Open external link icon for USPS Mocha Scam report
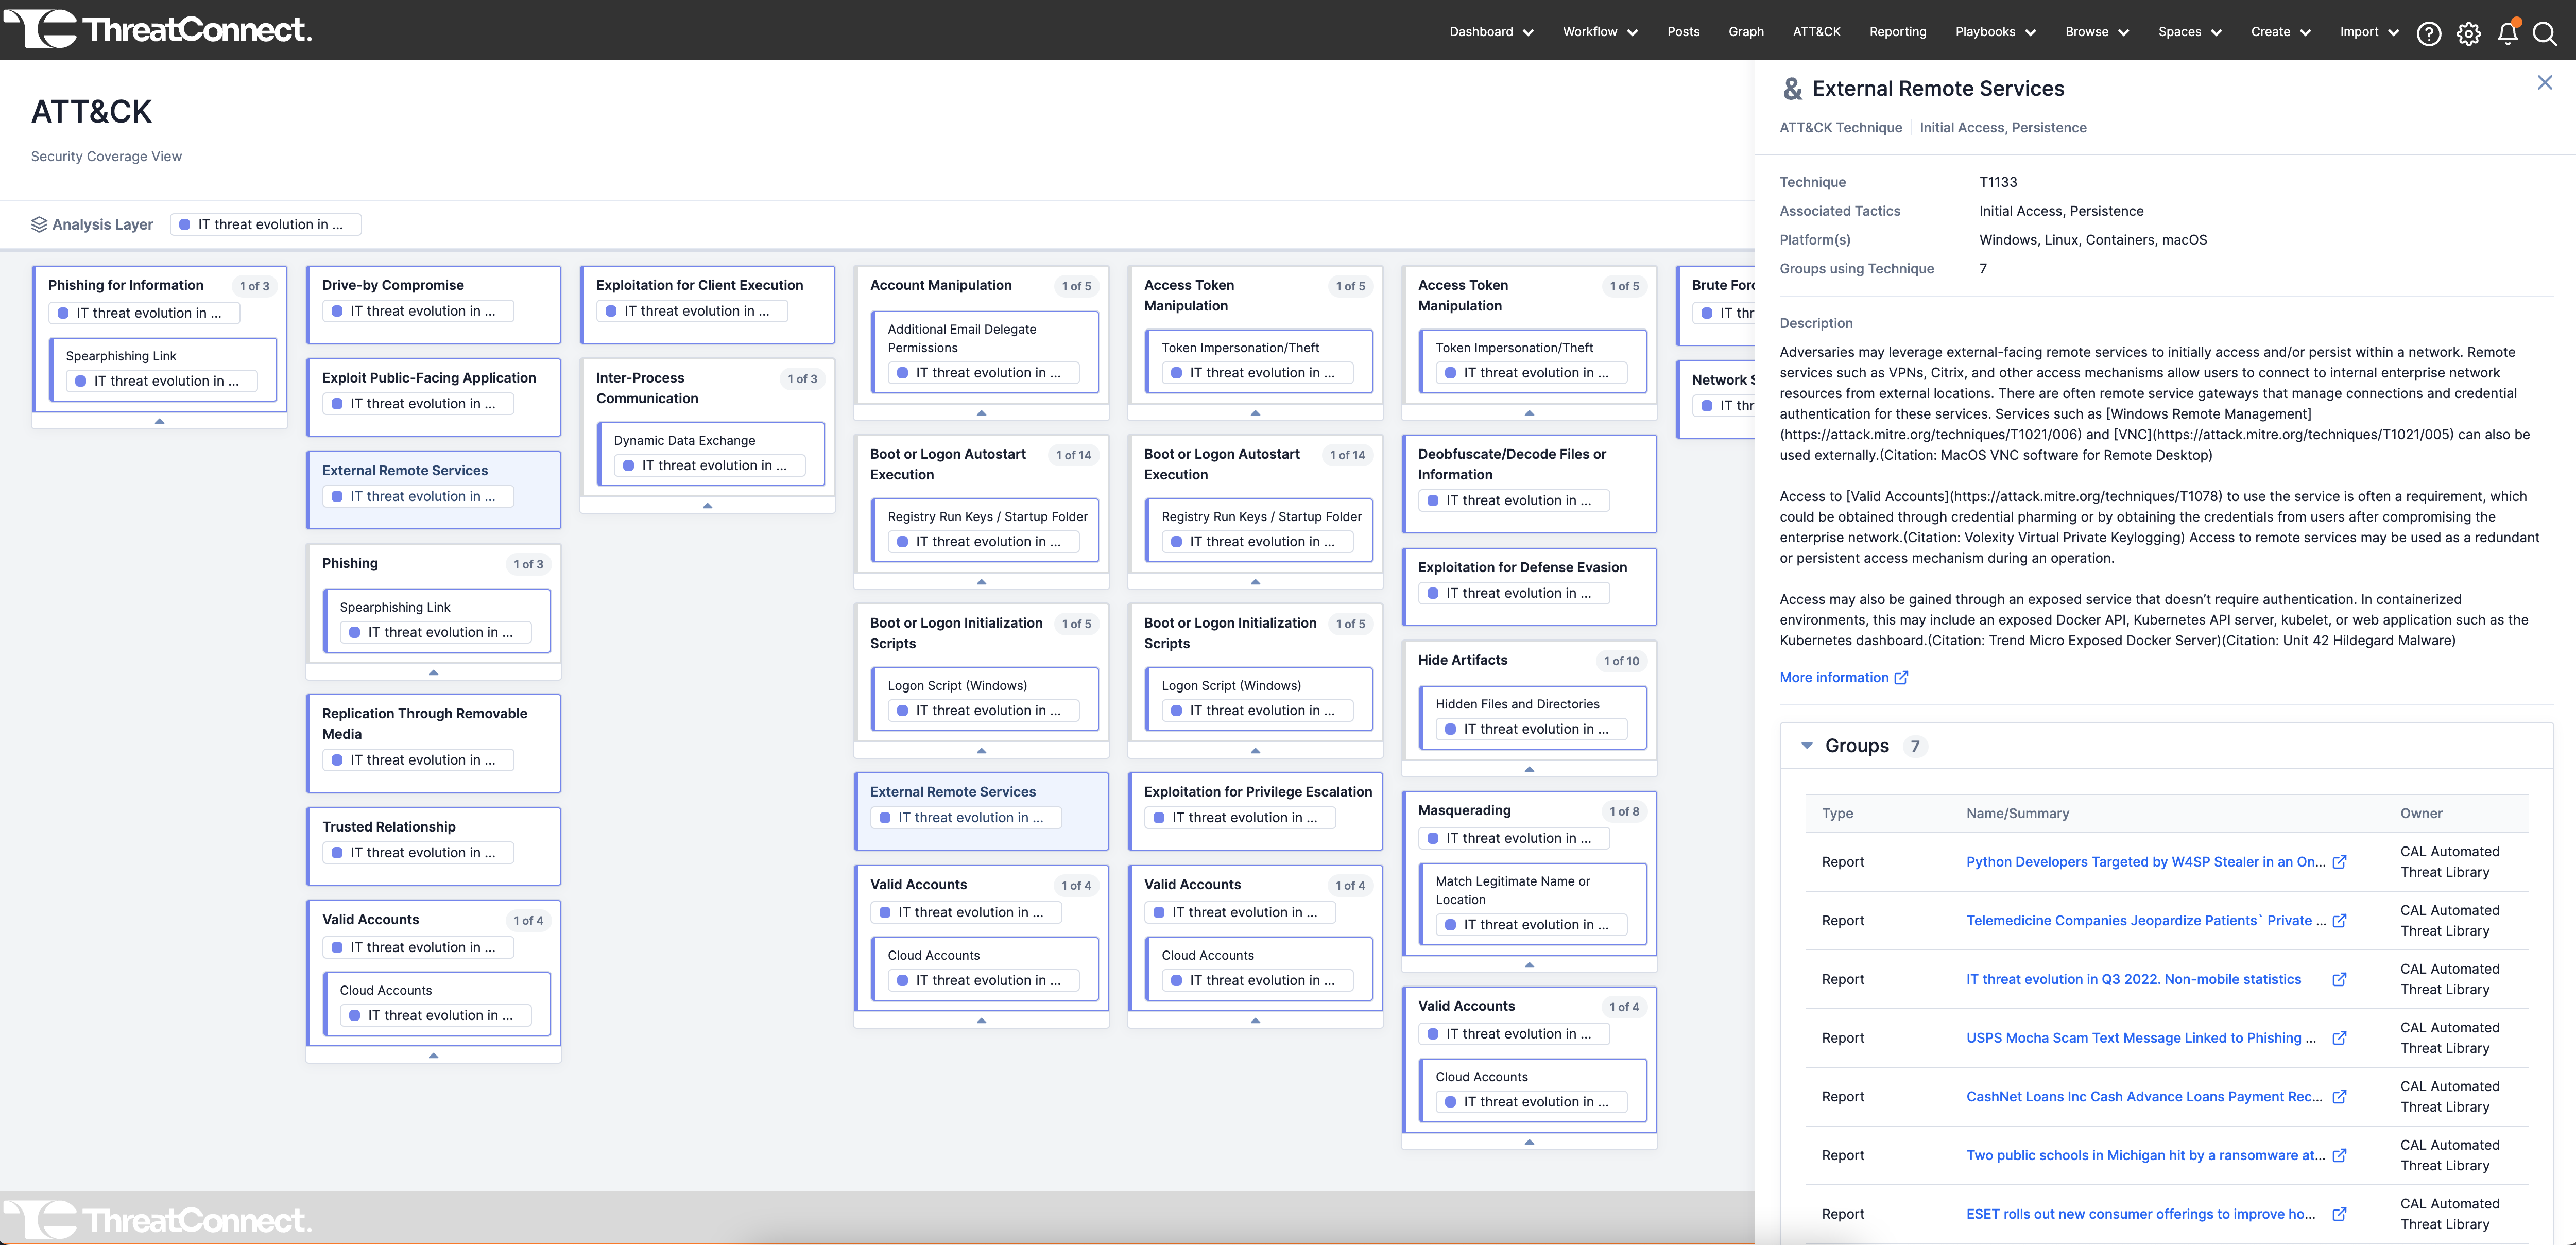This screenshot has height=1245, width=2576. pyautogui.click(x=2339, y=1038)
